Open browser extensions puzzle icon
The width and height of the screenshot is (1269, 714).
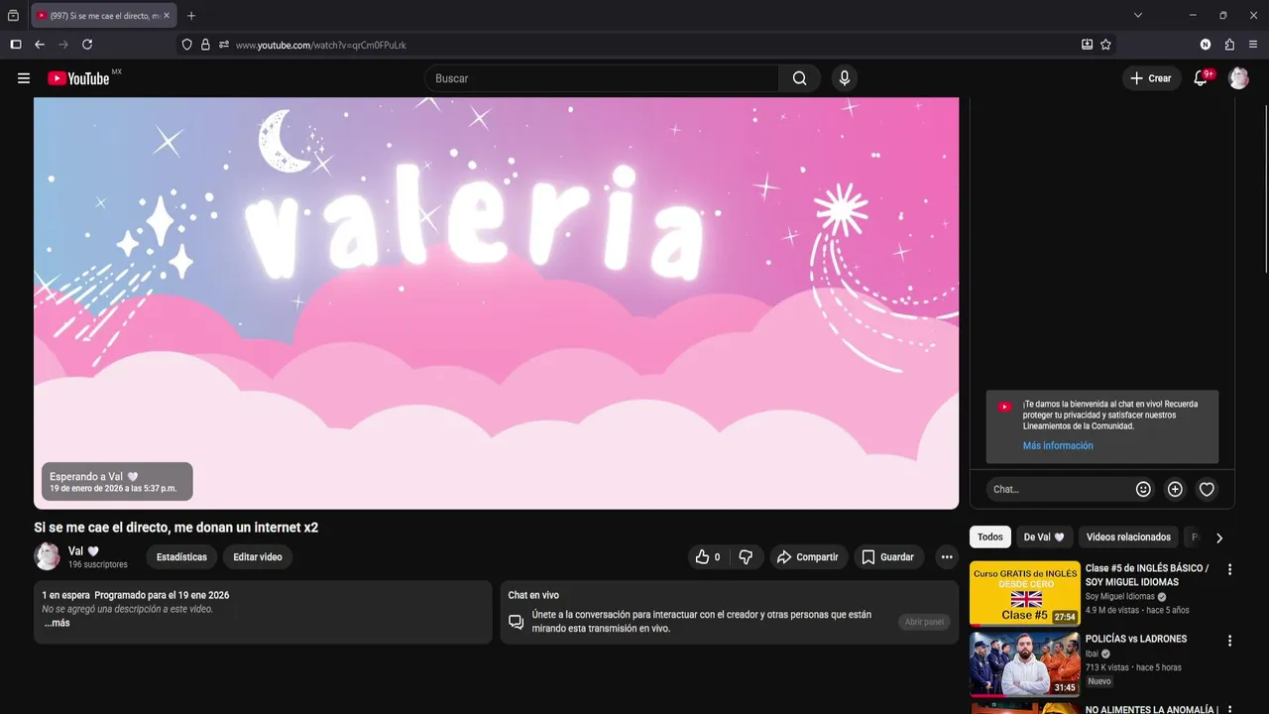pos(1229,45)
